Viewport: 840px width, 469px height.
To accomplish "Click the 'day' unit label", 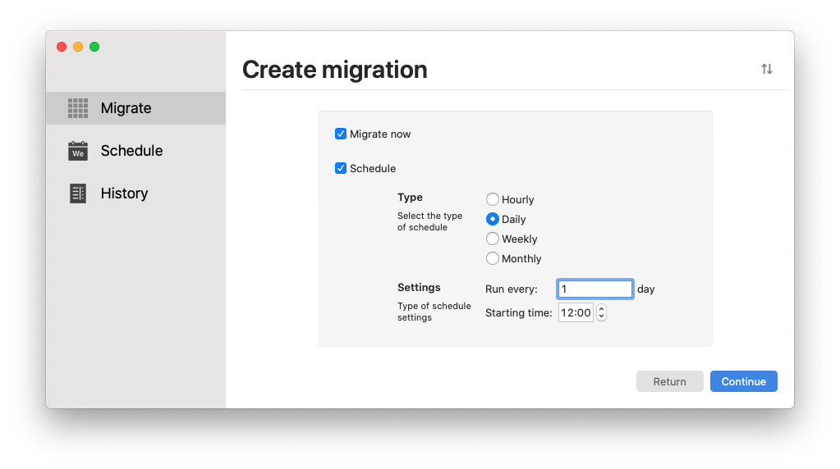I will tap(645, 289).
